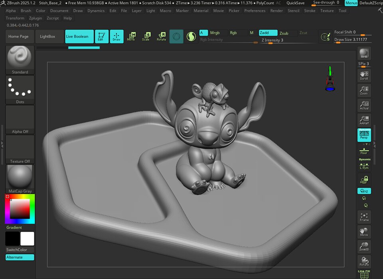This screenshot has width=383, height=279.
Task: Click the See-through slider
Action: [326, 3]
